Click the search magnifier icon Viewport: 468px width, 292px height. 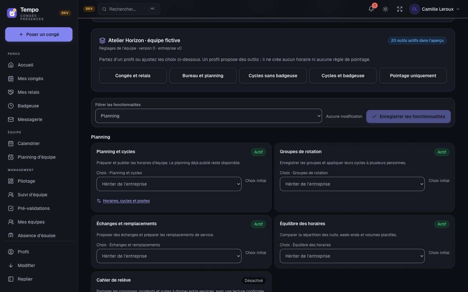104,9
